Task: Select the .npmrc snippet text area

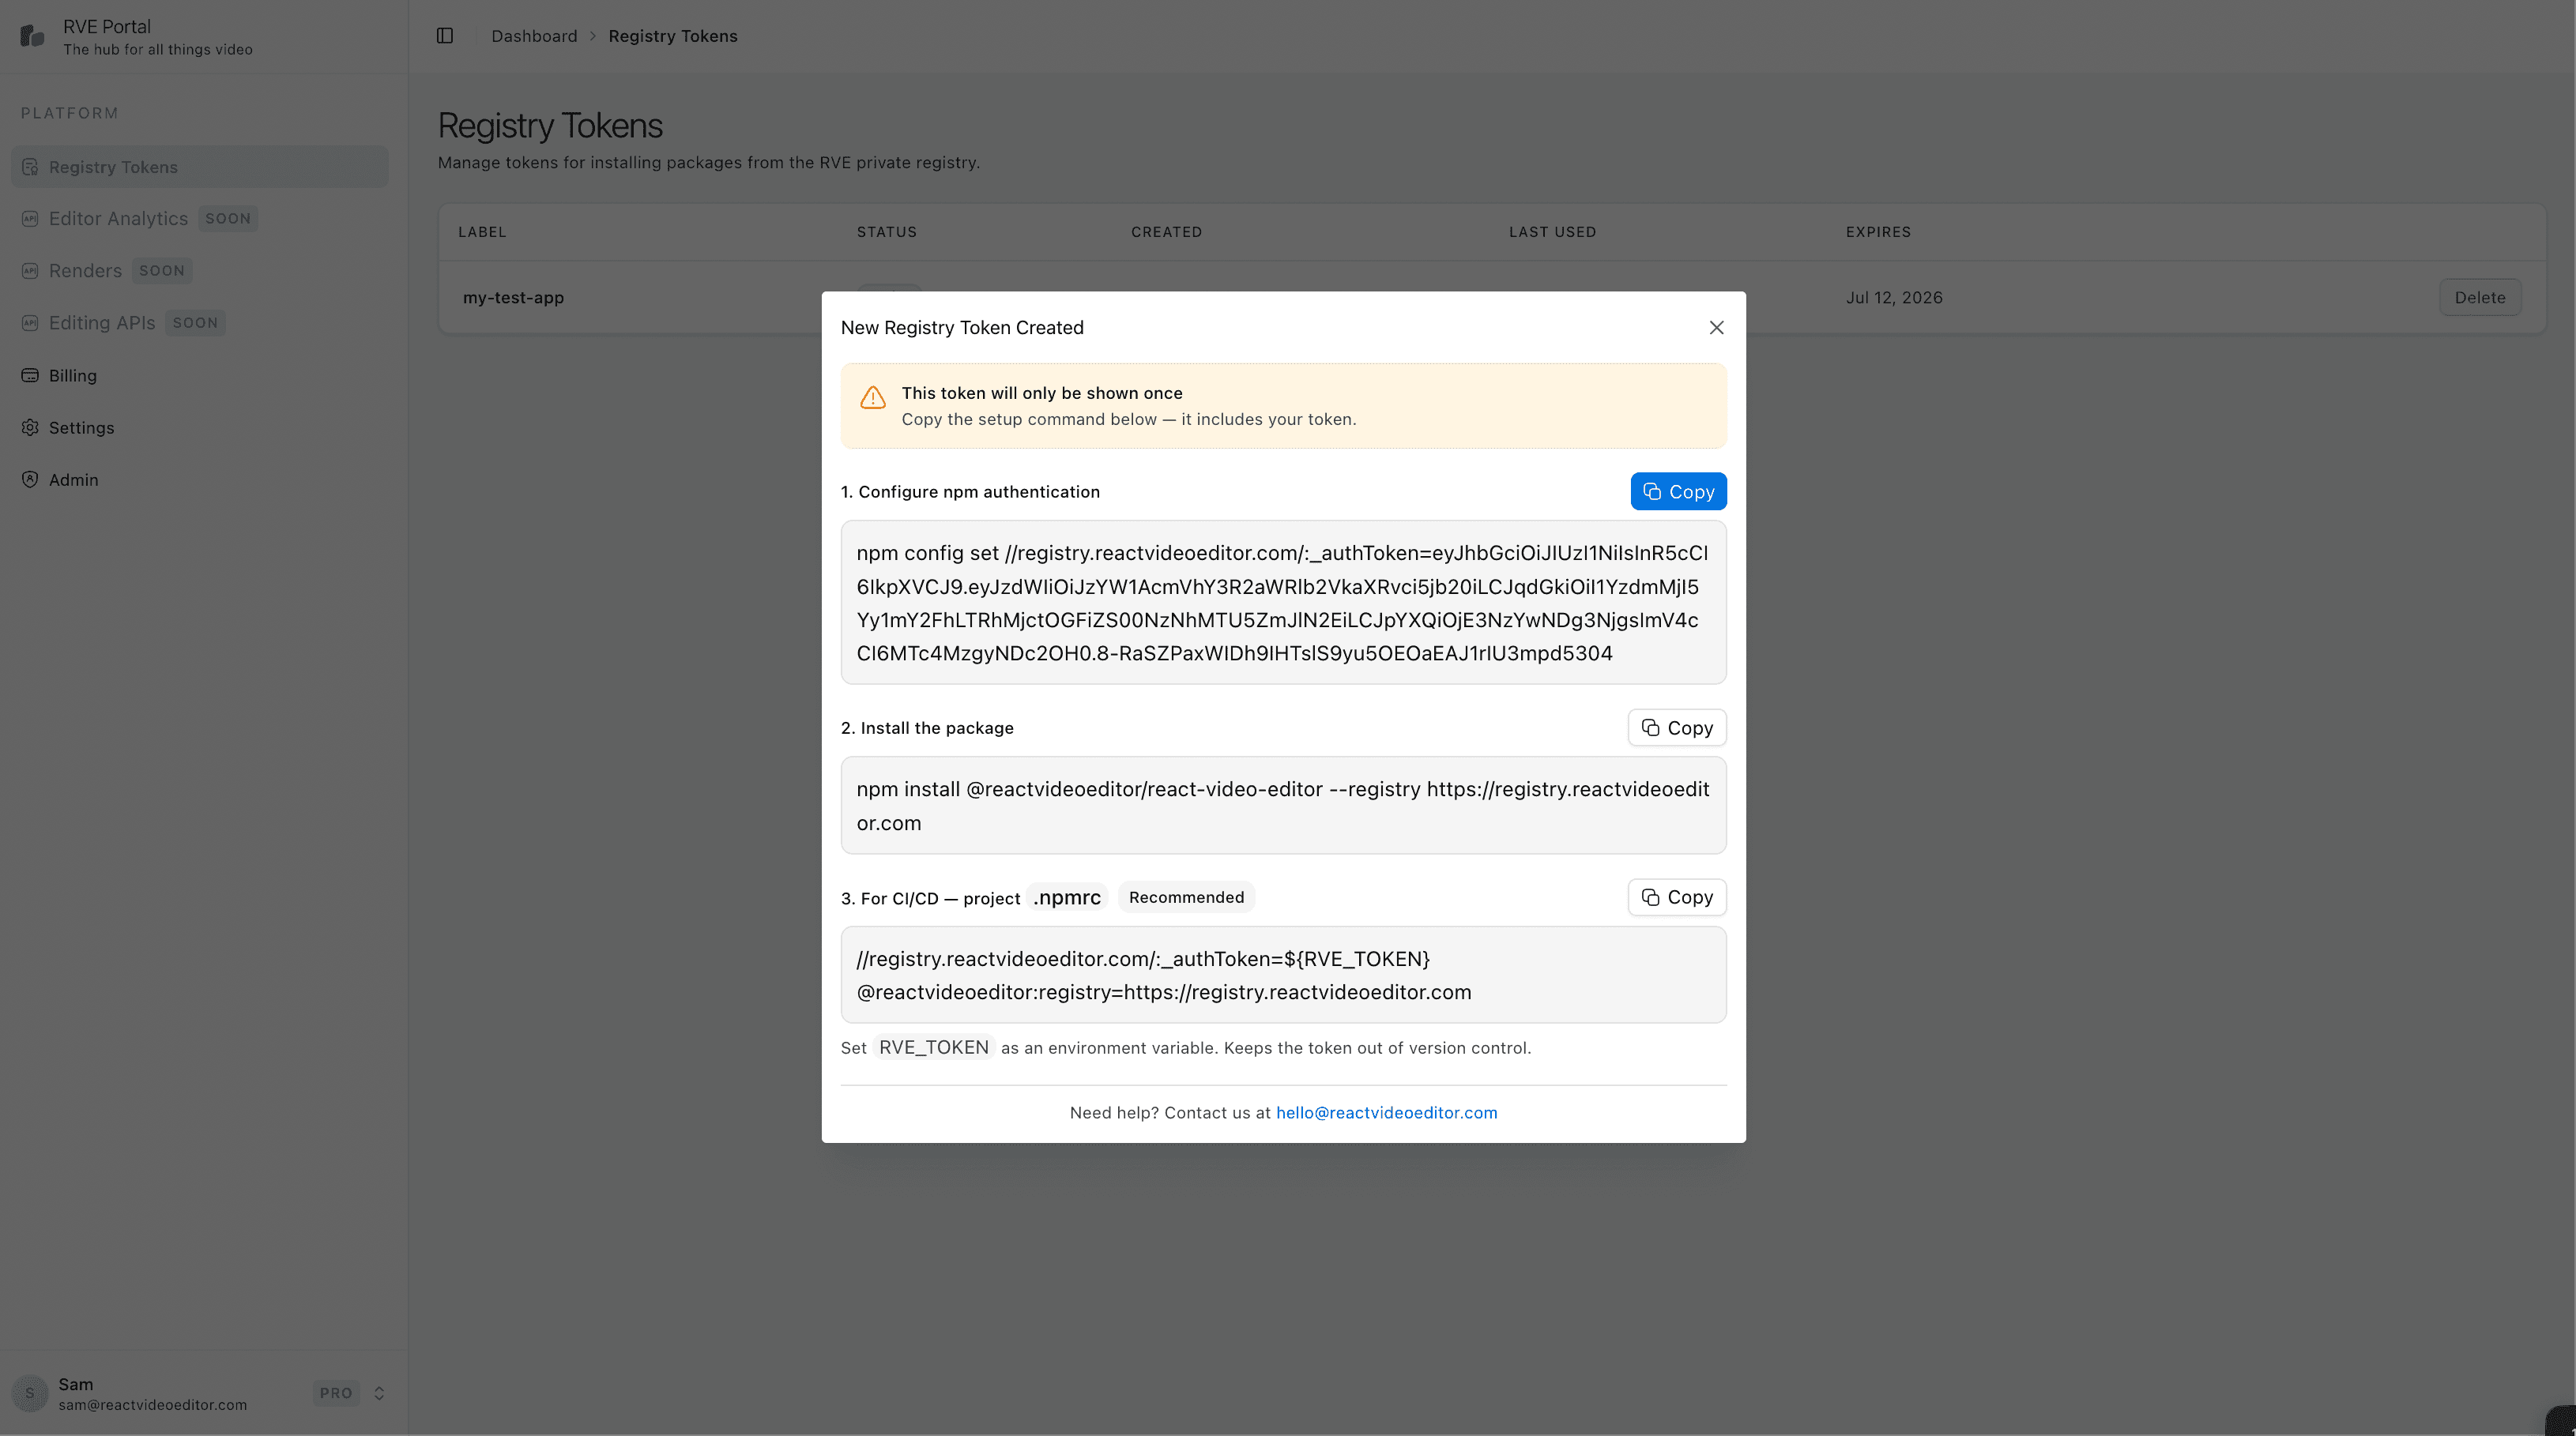Action: [x=1283, y=975]
